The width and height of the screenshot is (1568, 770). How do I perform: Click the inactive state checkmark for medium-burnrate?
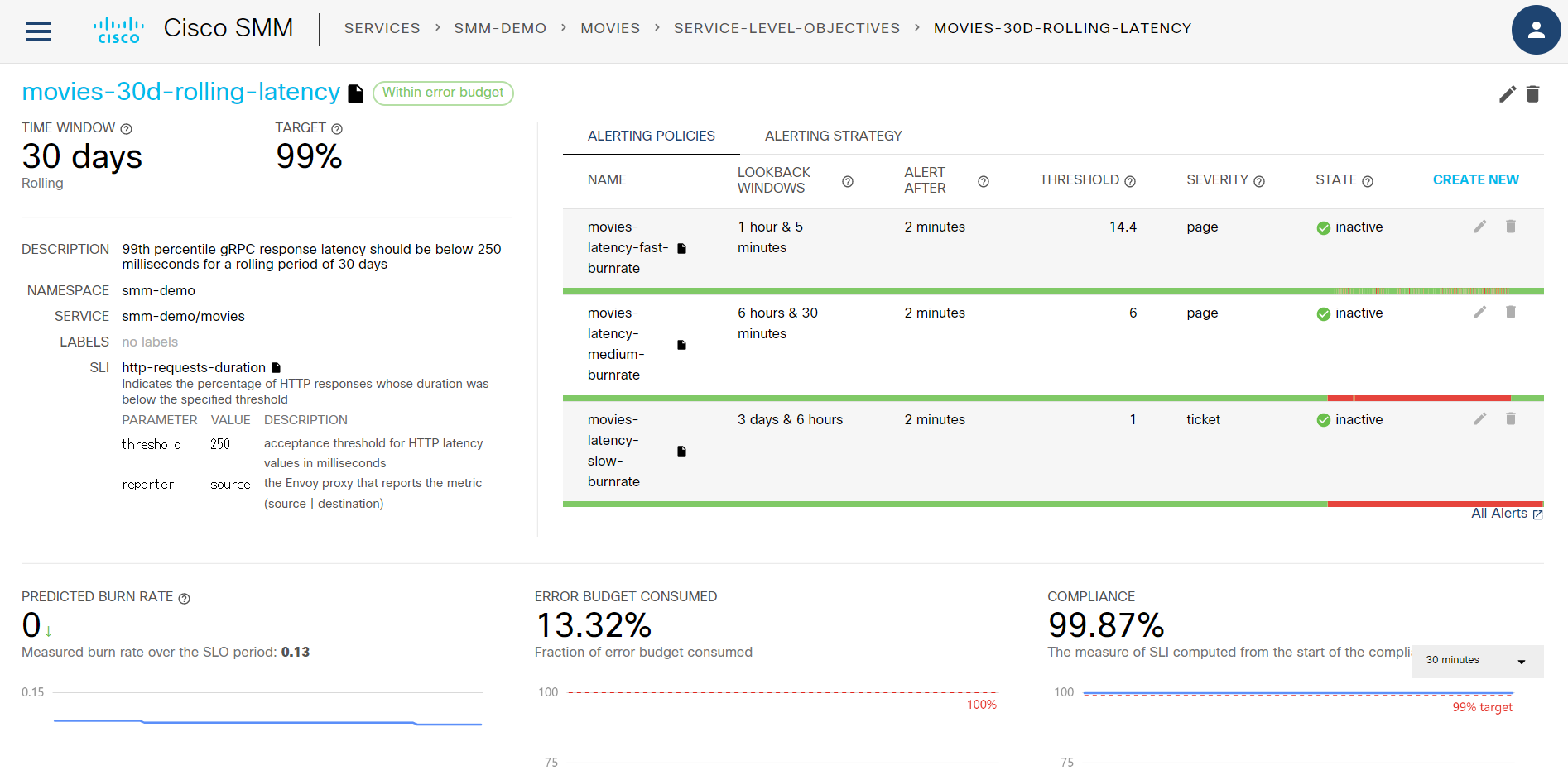1324,314
